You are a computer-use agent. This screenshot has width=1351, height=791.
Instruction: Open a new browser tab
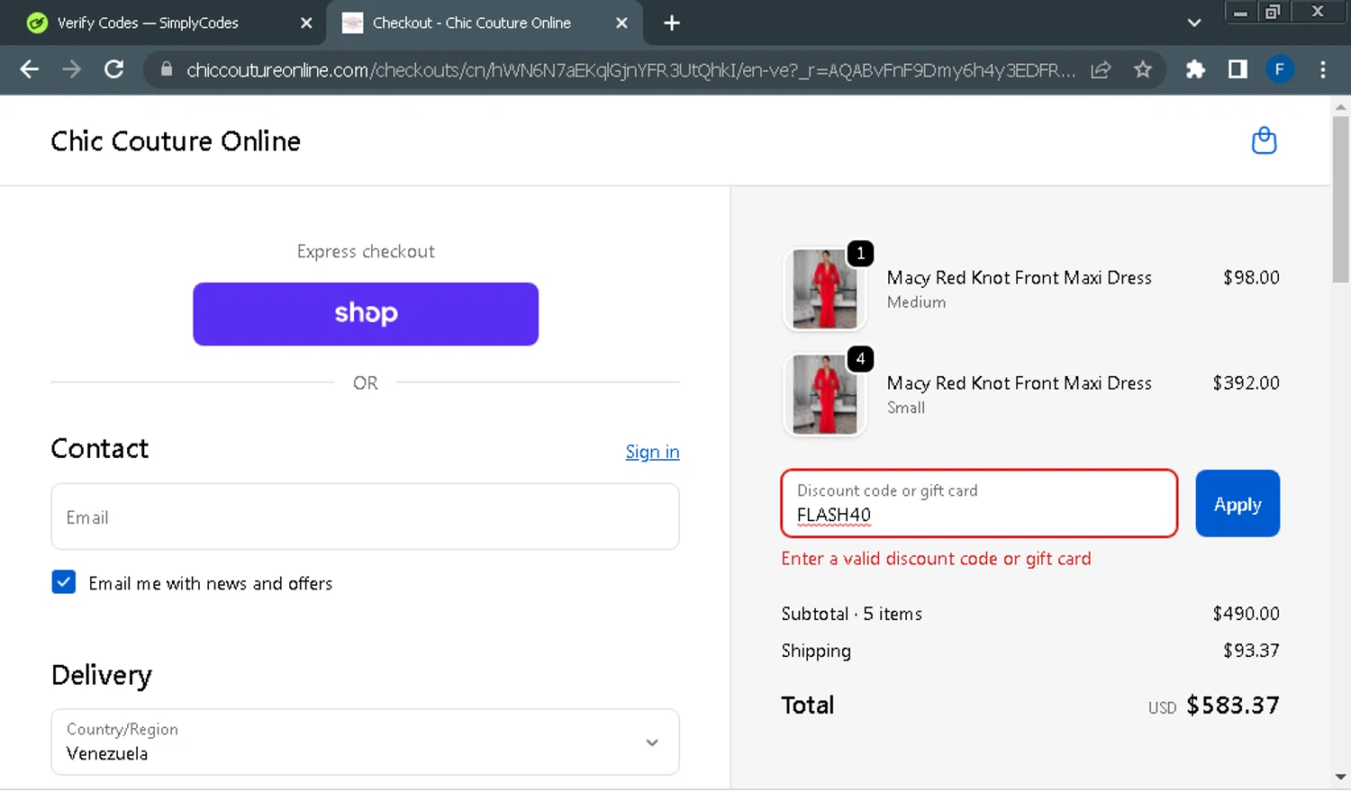(672, 22)
